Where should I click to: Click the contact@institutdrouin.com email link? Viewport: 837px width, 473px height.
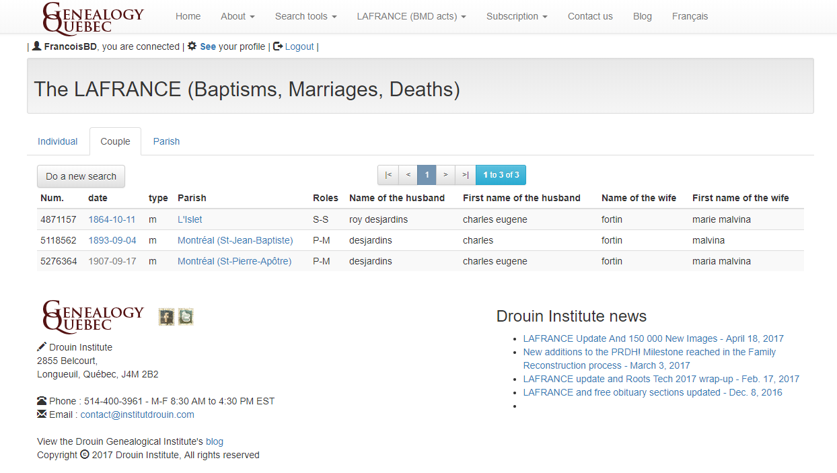[x=137, y=414]
